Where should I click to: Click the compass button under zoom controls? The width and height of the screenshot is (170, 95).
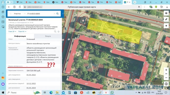point(166,84)
